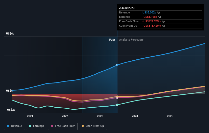Image resolution: width=209 pixels, height=133 pixels.
Task: Click the 2021 x-axis label
Action: click(30, 116)
